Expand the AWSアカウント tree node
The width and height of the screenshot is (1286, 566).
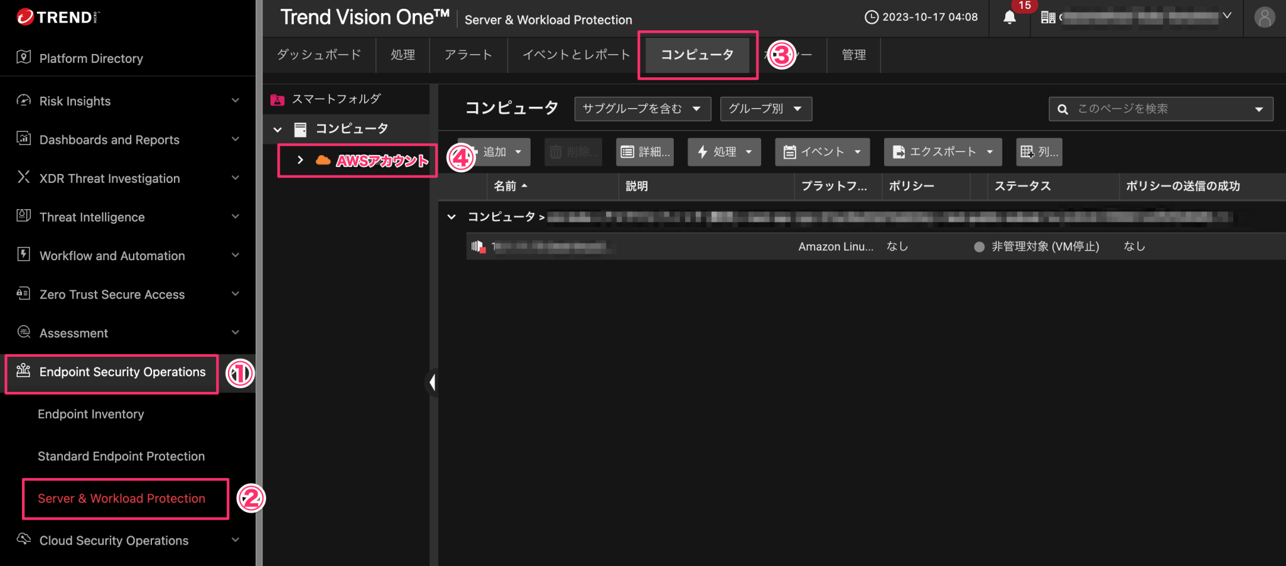300,160
